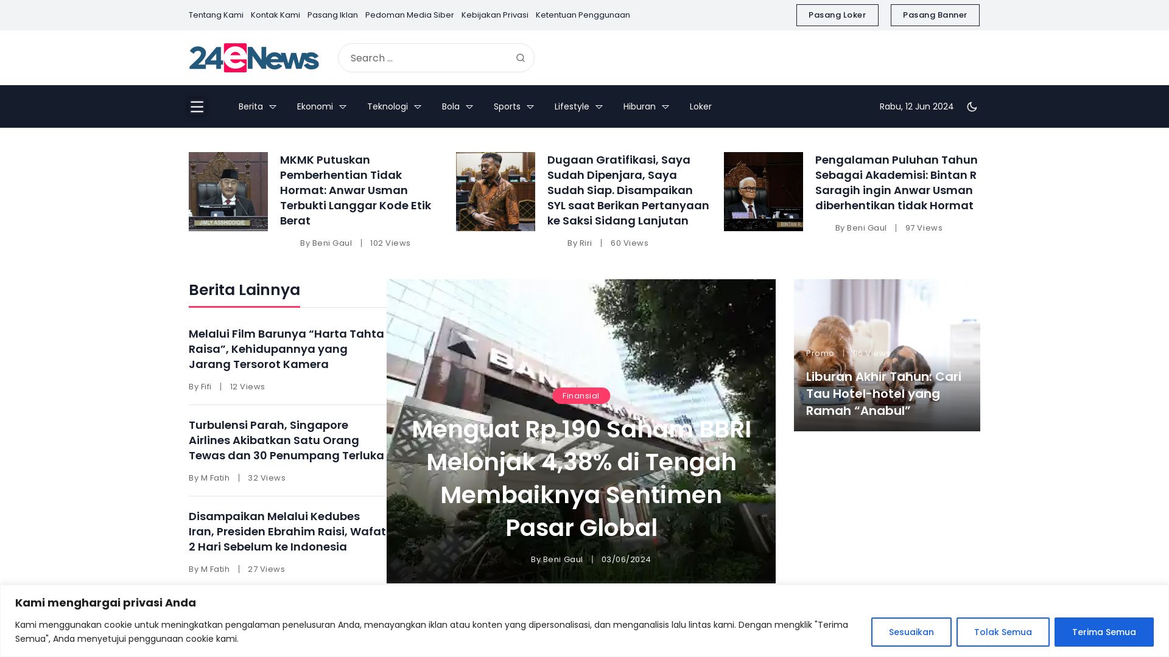
Task: Click the Finansial category tag
Action: 581,396
